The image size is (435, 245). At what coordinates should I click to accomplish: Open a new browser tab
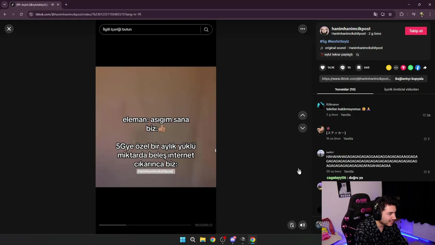point(66,5)
